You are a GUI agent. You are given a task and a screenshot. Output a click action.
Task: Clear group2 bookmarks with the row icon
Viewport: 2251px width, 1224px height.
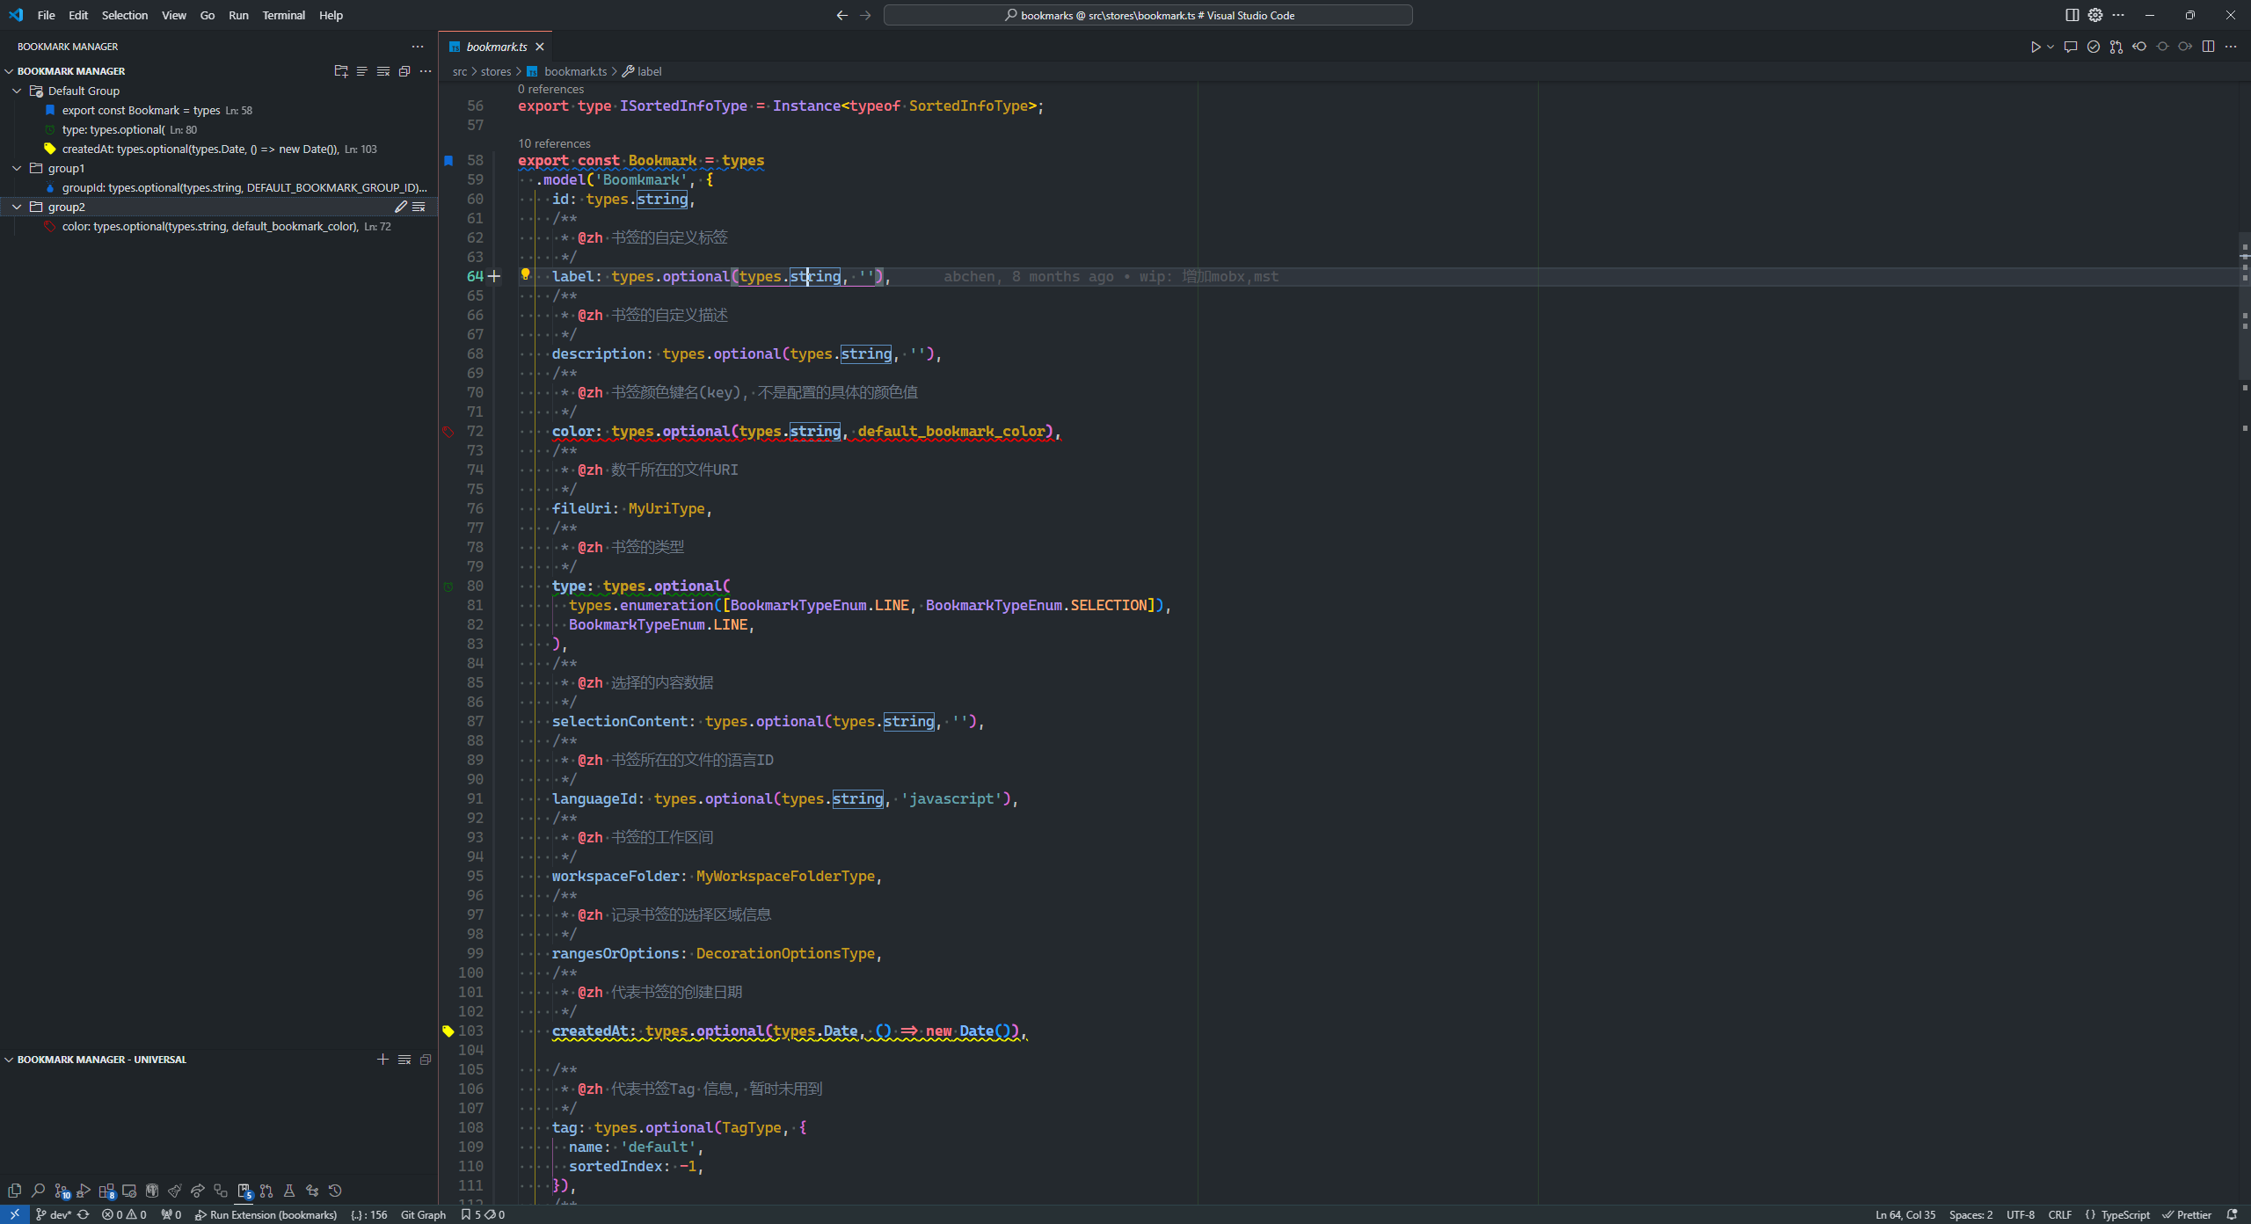click(x=419, y=207)
